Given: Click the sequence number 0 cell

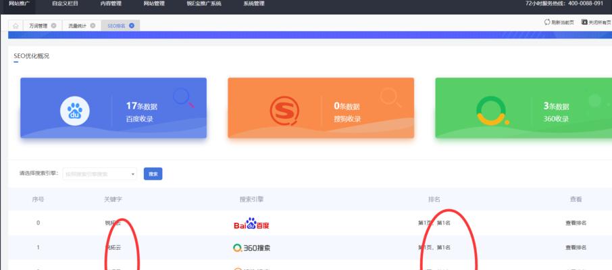Looking at the screenshot, I should click(38, 223).
